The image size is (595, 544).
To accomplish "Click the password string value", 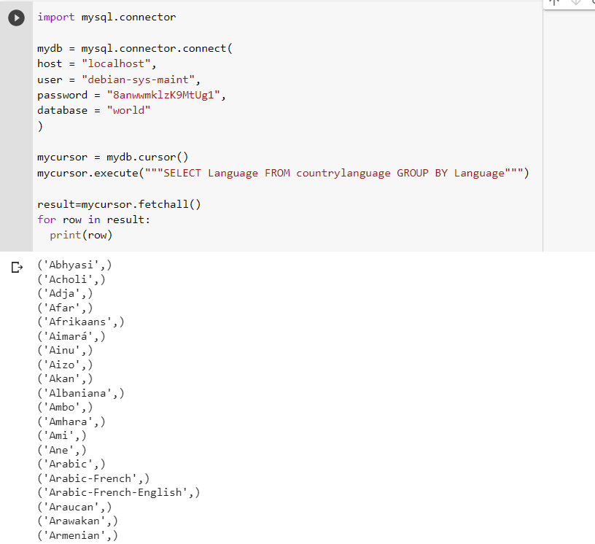I will click(x=163, y=96).
